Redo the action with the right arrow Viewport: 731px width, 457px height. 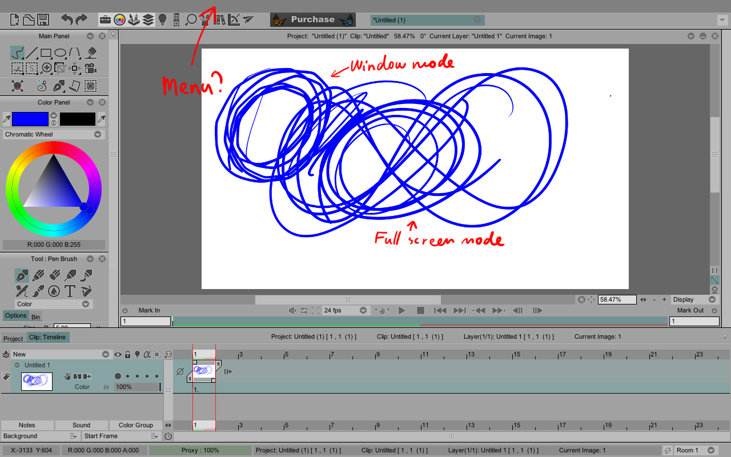tap(81, 20)
